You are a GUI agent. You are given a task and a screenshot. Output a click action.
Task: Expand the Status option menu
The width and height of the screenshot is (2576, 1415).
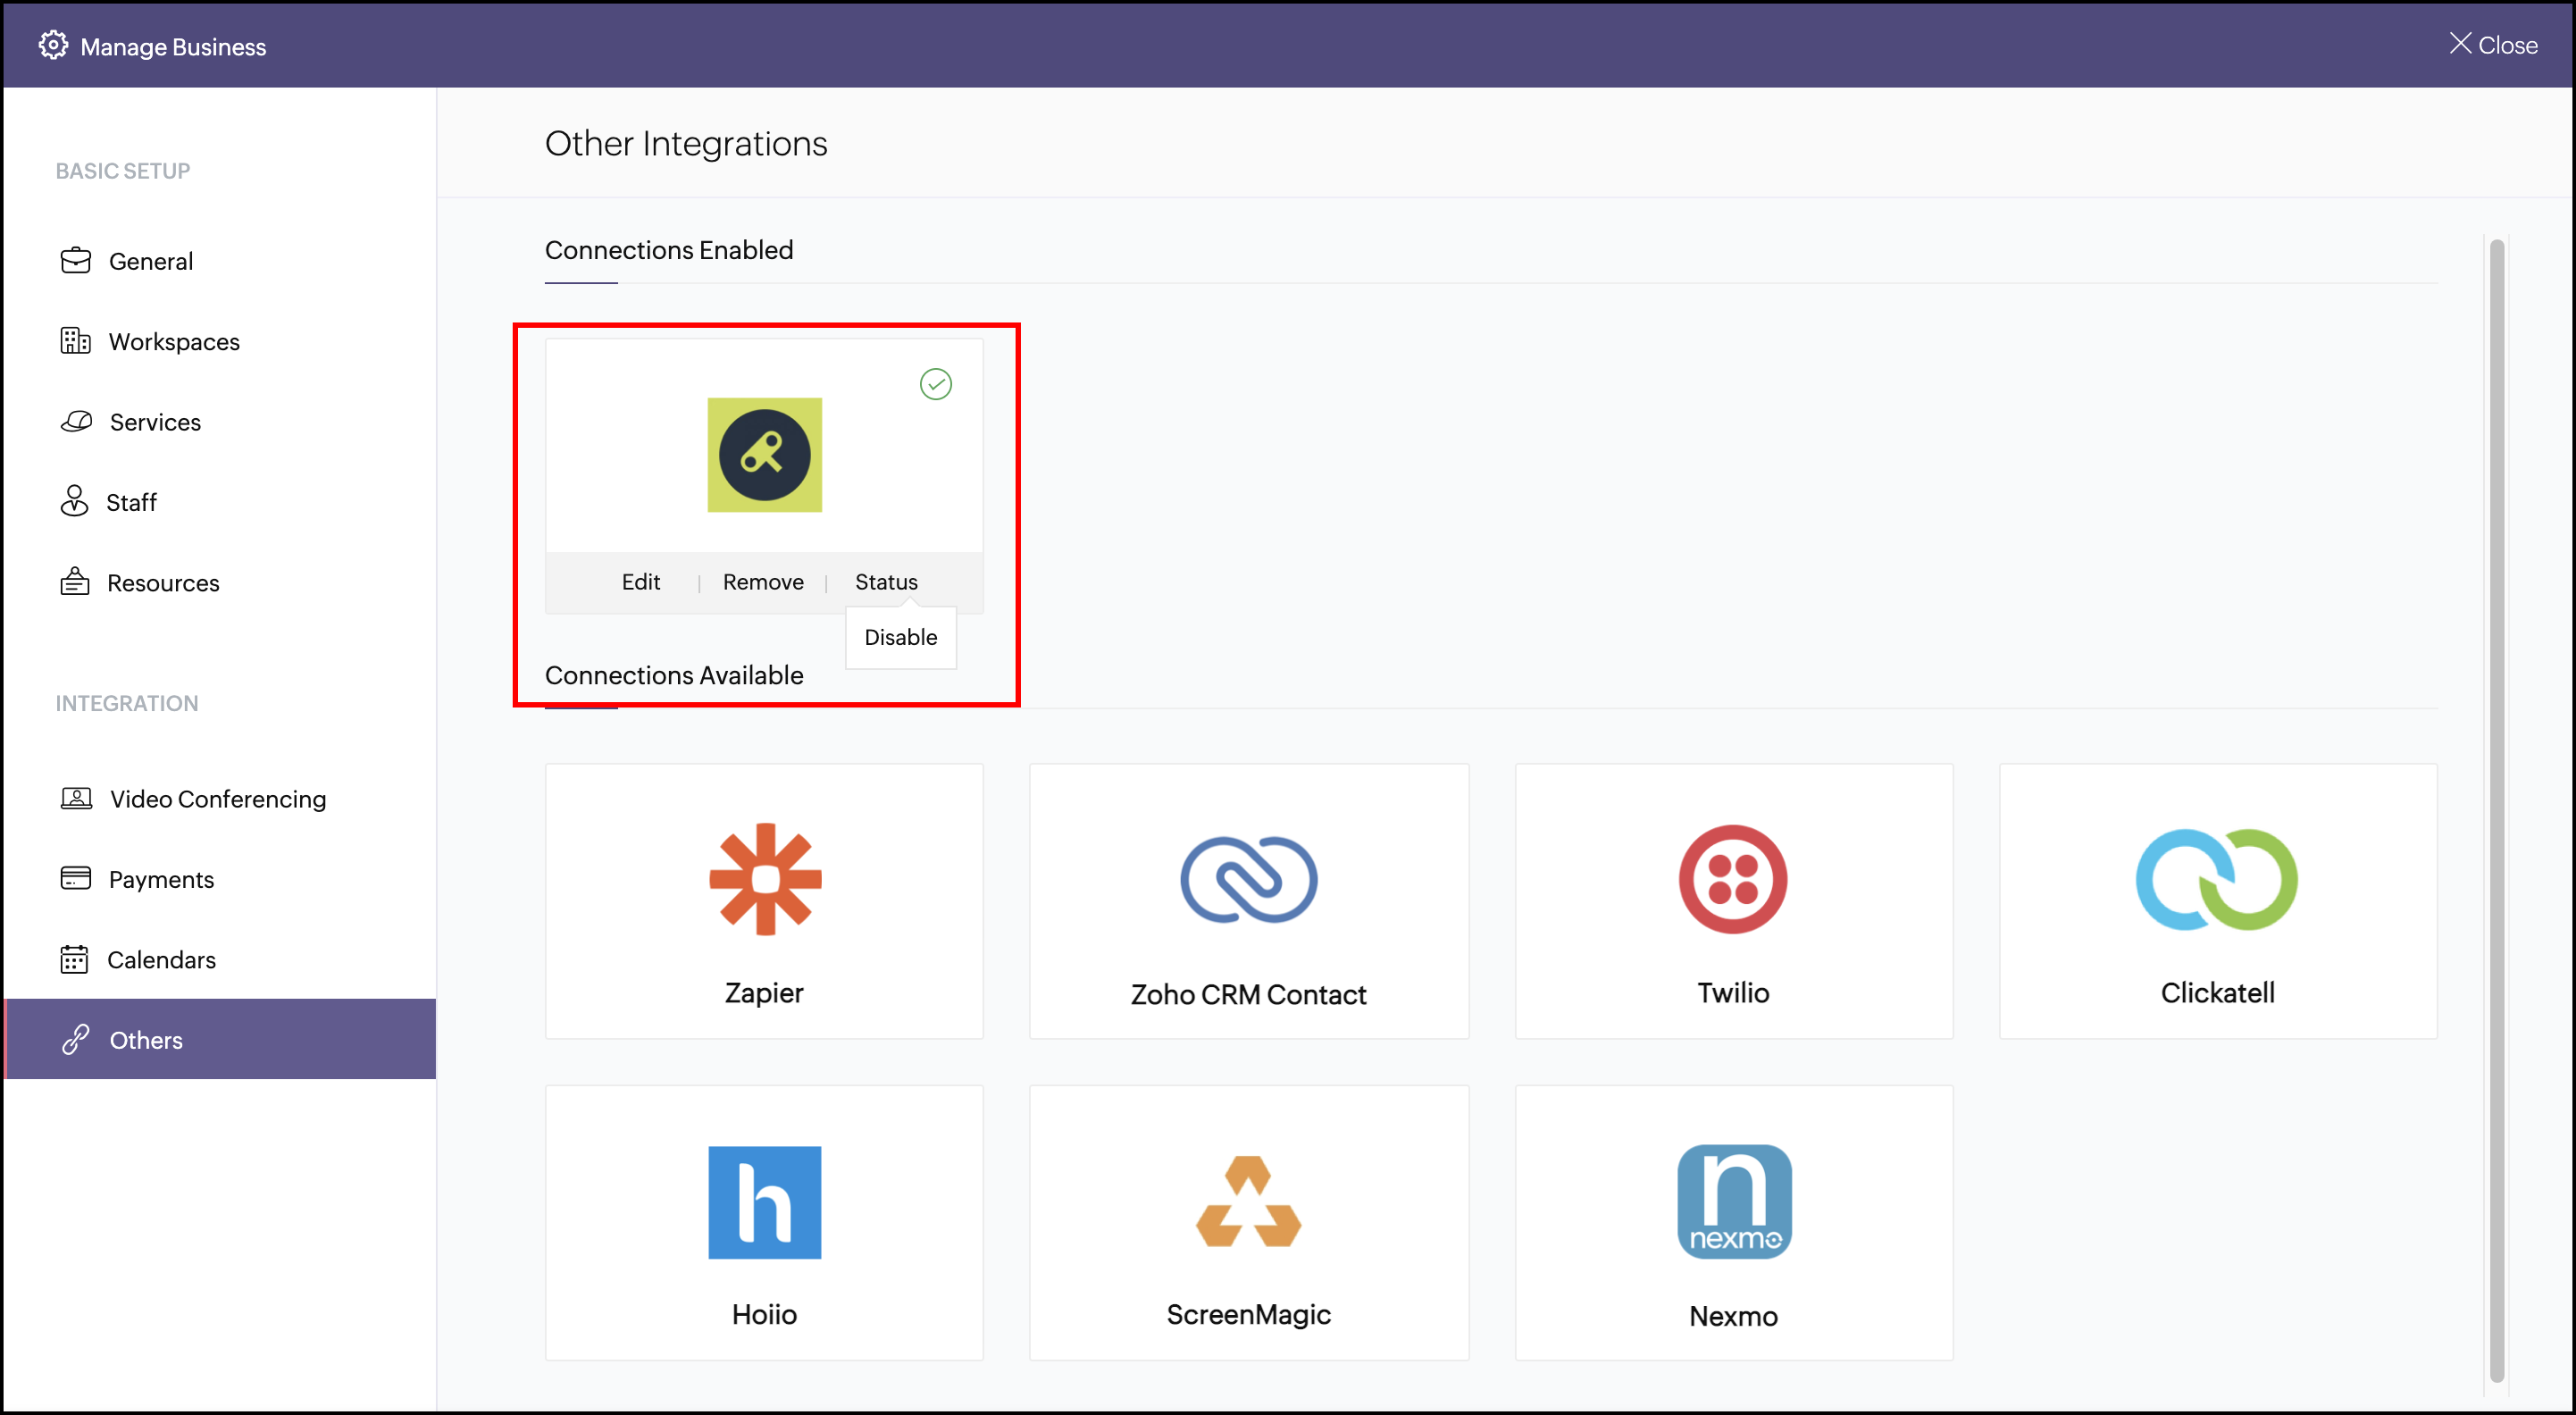[x=886, y=582]
